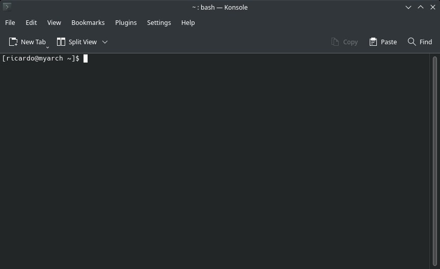Open the Bookmarks menu
This screenshot has width=440, height=269.
tap(88, 23)
